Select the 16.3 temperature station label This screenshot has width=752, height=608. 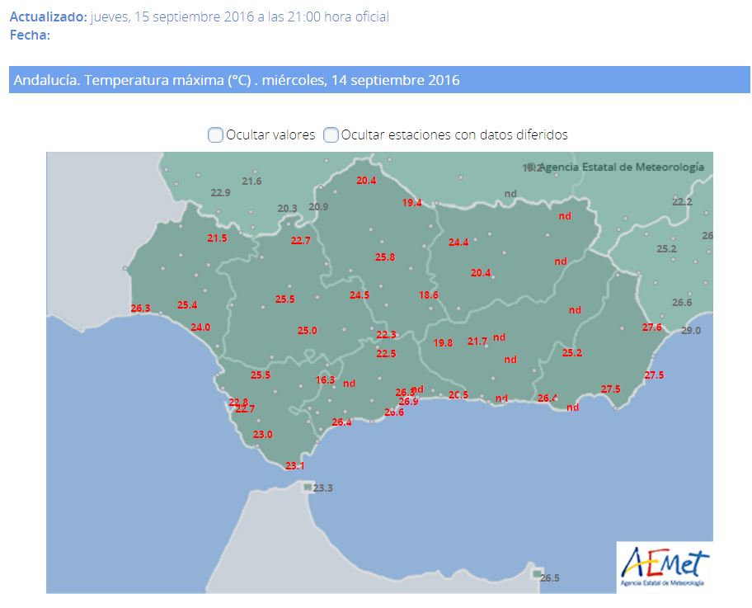coord(326,380)
